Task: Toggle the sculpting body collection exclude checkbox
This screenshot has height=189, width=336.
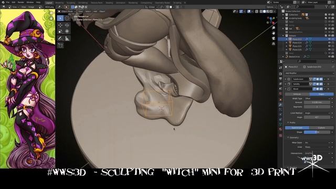Action: [326, 18]
